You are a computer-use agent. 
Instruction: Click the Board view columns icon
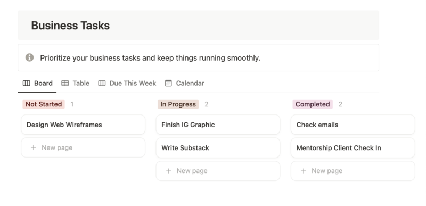26,83
